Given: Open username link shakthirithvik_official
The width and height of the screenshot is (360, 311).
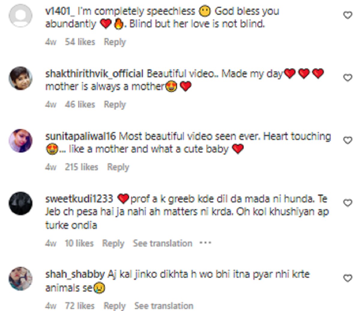Looking at the screenshot, I should [94, 74].
